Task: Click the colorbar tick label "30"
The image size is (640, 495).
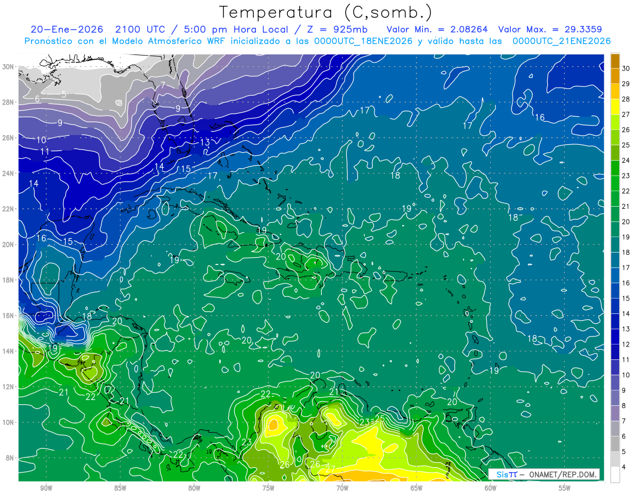Action: tap(626, 69)
